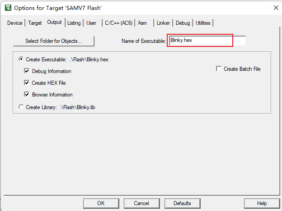Open the Linker tab
Image resolution: width=282 pixels, height=211 pixels.
click(163, 23)
